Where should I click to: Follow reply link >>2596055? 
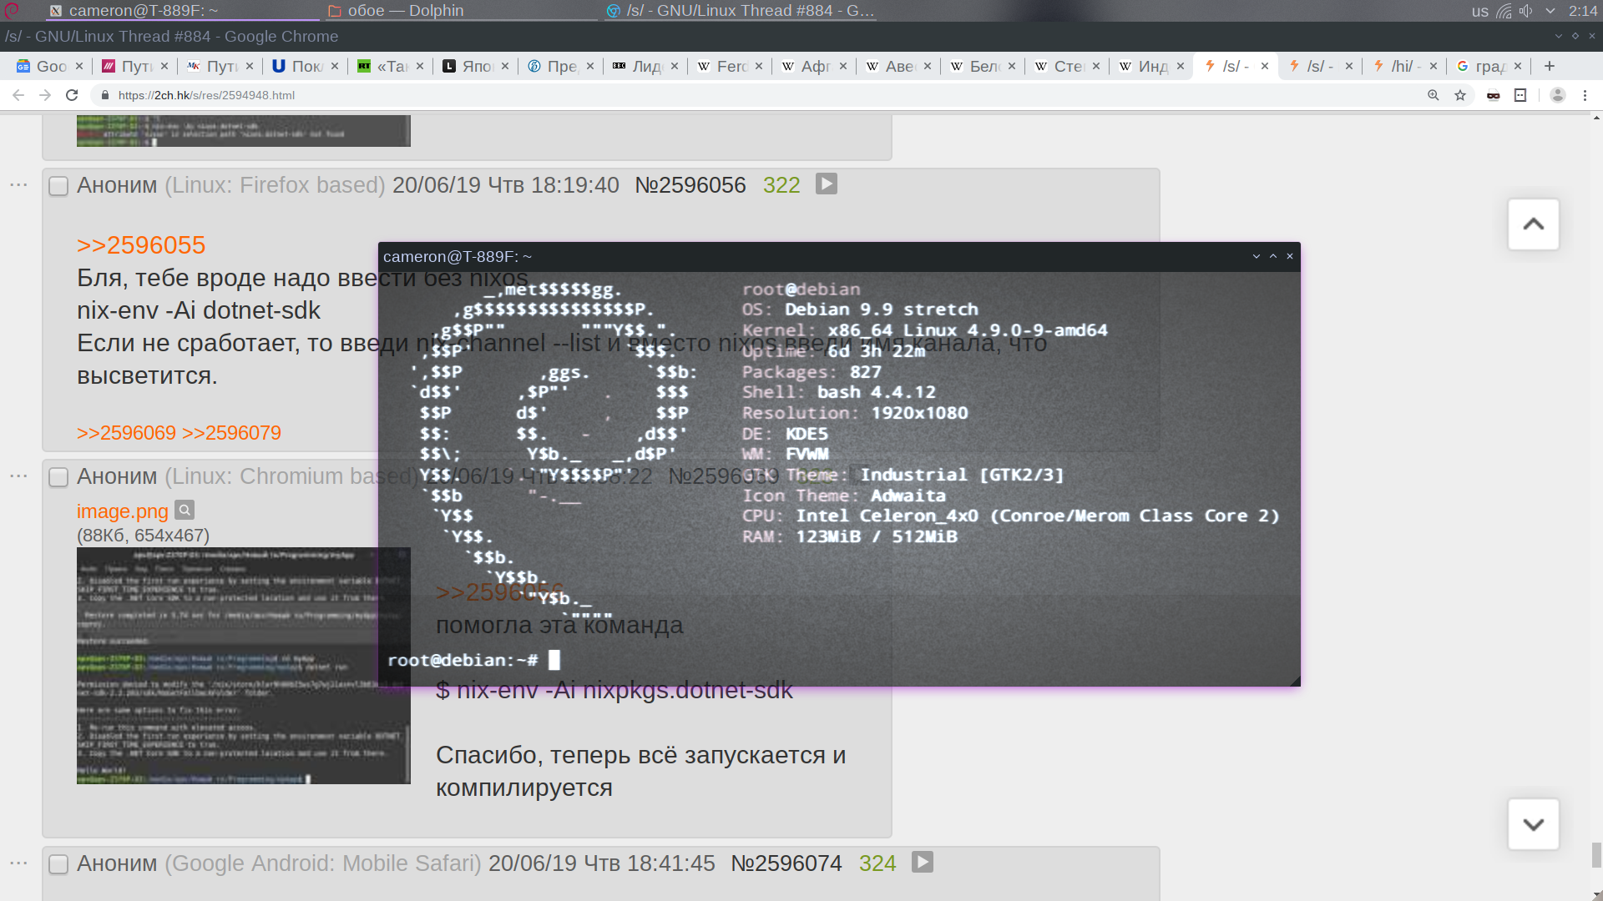(140, 245)
